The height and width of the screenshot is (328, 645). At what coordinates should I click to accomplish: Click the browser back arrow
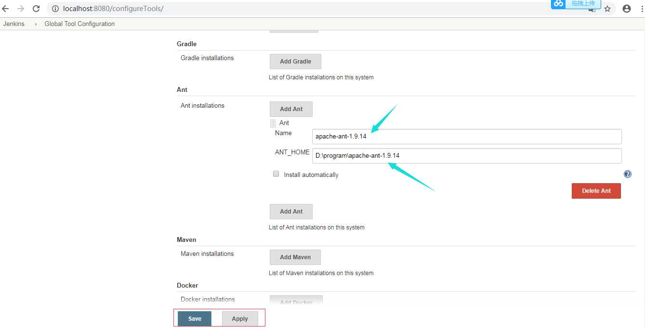click(x=6, y=9)
